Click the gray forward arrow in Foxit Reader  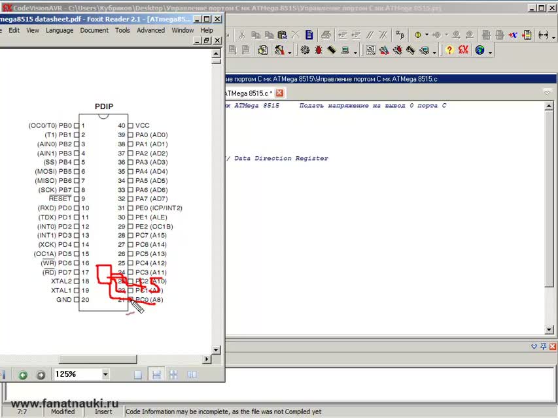pos(41,375)
